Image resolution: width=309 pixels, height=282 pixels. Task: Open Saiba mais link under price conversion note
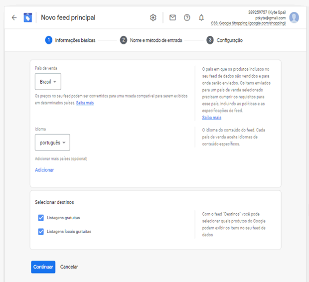click(x=85, y=103)
